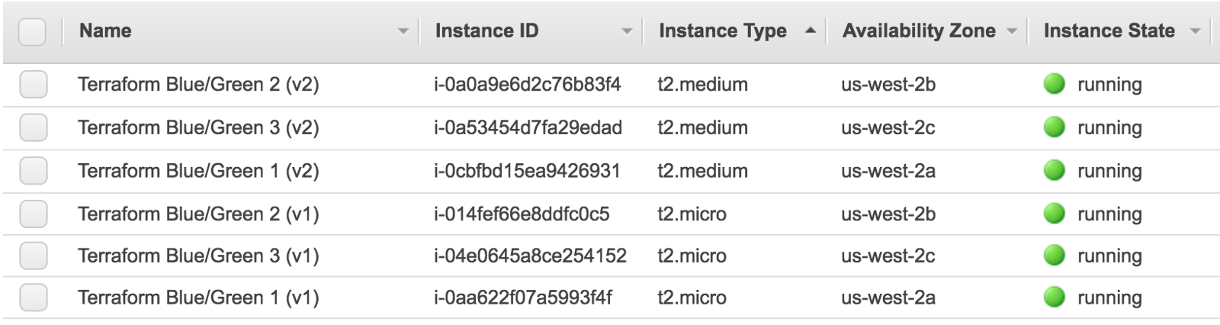Toggle checkbox for Terraform Blue/Green 3 (v1)
The height and width of the screenshot is (325, 1220).
[x=34, y=256]
